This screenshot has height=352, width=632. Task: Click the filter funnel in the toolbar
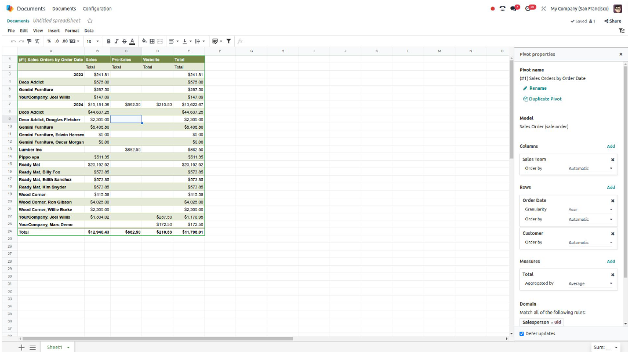228,41
